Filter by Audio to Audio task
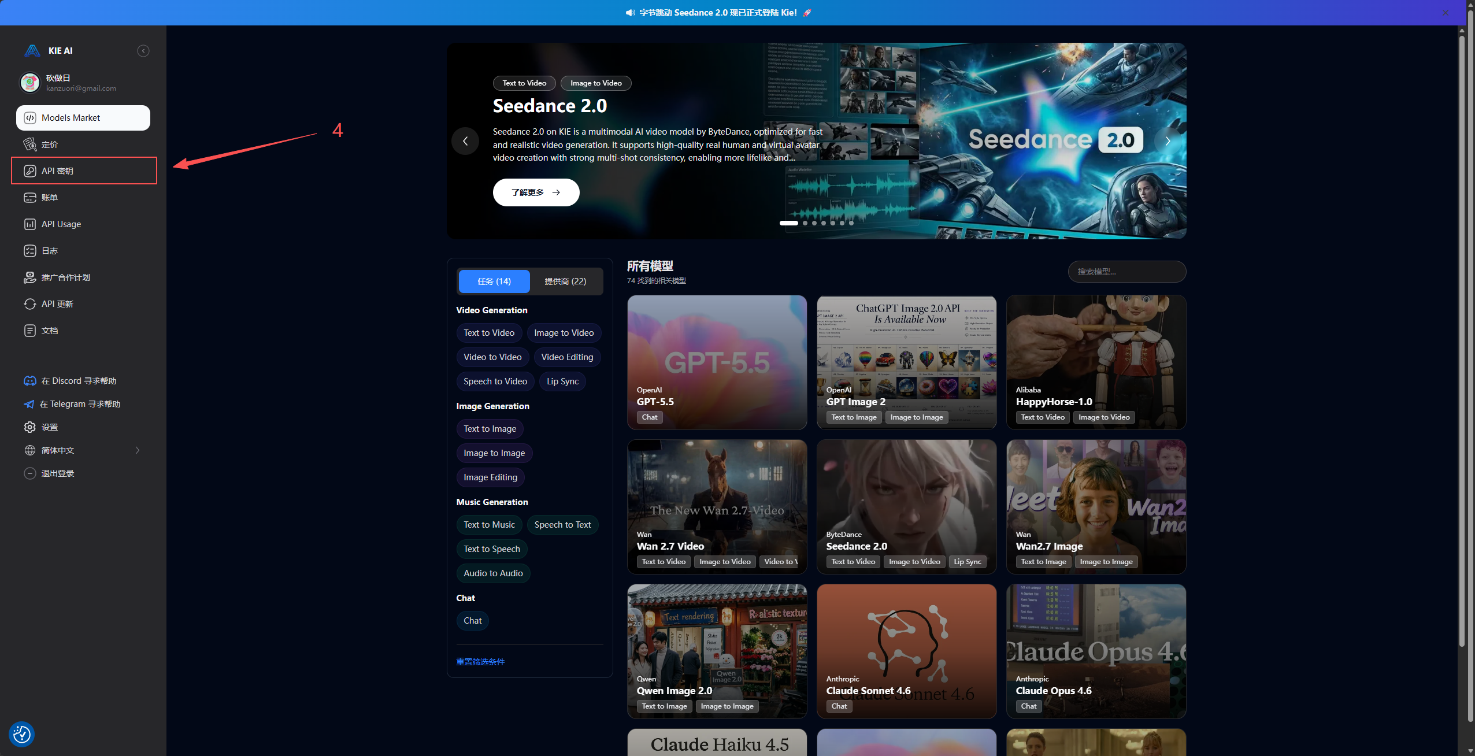The width and height of the screenshot is (1475, 756). point(493,573)
